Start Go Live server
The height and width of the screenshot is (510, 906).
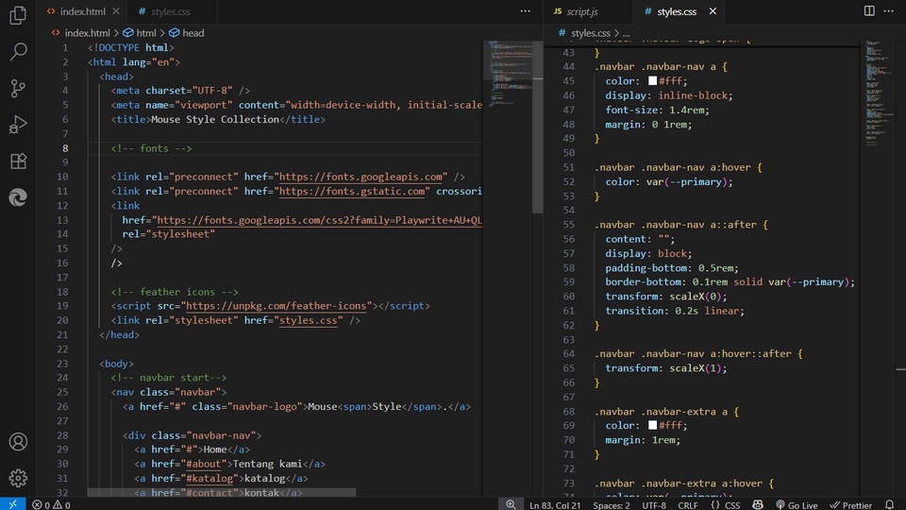(x=797, y=504)
